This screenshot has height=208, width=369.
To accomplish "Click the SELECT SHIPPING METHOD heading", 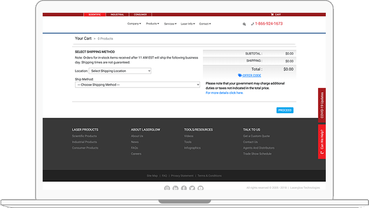I will click(95, 52).
